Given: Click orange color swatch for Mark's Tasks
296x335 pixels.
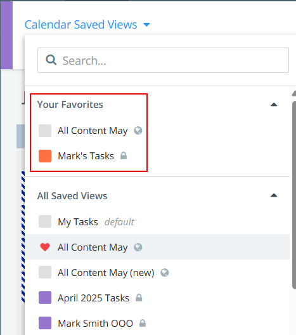Looking at the screenshot, I should [x=45, y=156].
